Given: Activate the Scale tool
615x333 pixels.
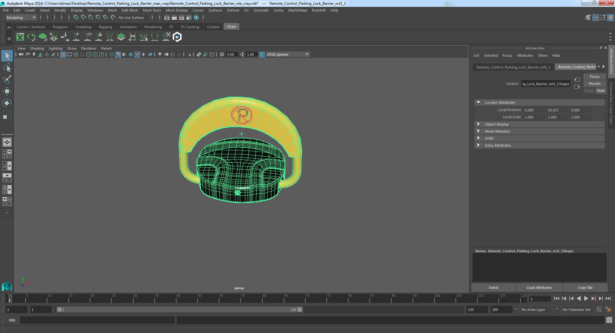Looking at the screenshot, I should [7, 115].
